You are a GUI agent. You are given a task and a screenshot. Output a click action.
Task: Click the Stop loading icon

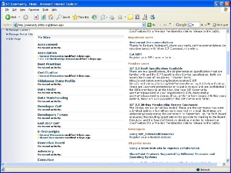(x=36, y=17)
